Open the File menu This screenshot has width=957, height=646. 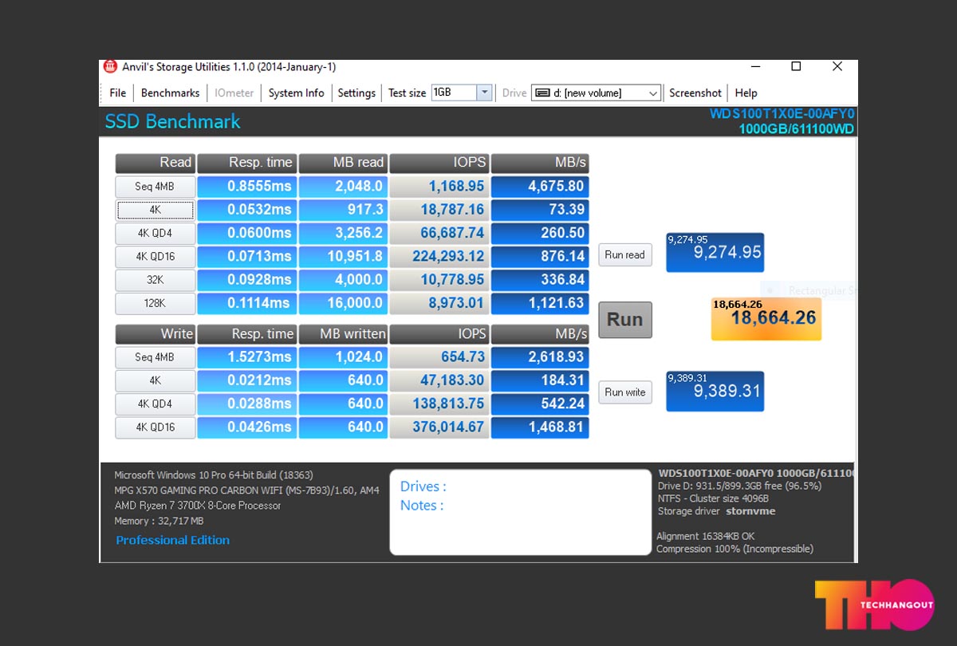pos(118,93)
